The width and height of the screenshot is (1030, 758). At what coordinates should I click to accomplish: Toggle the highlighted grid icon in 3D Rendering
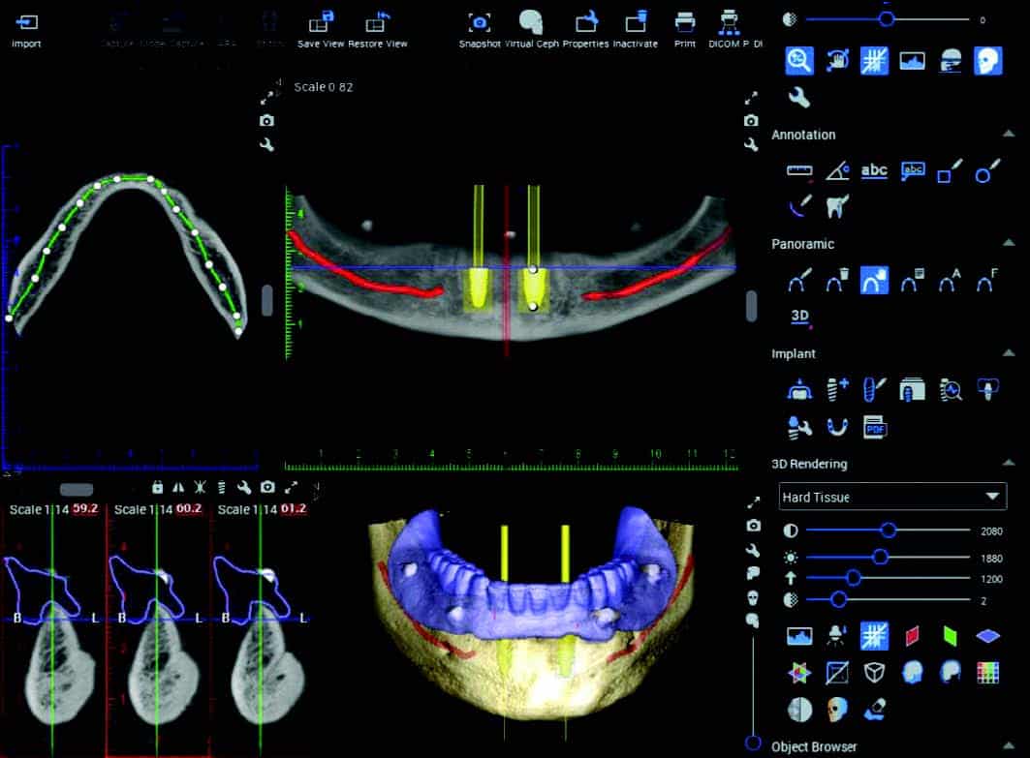pos(874,636)
